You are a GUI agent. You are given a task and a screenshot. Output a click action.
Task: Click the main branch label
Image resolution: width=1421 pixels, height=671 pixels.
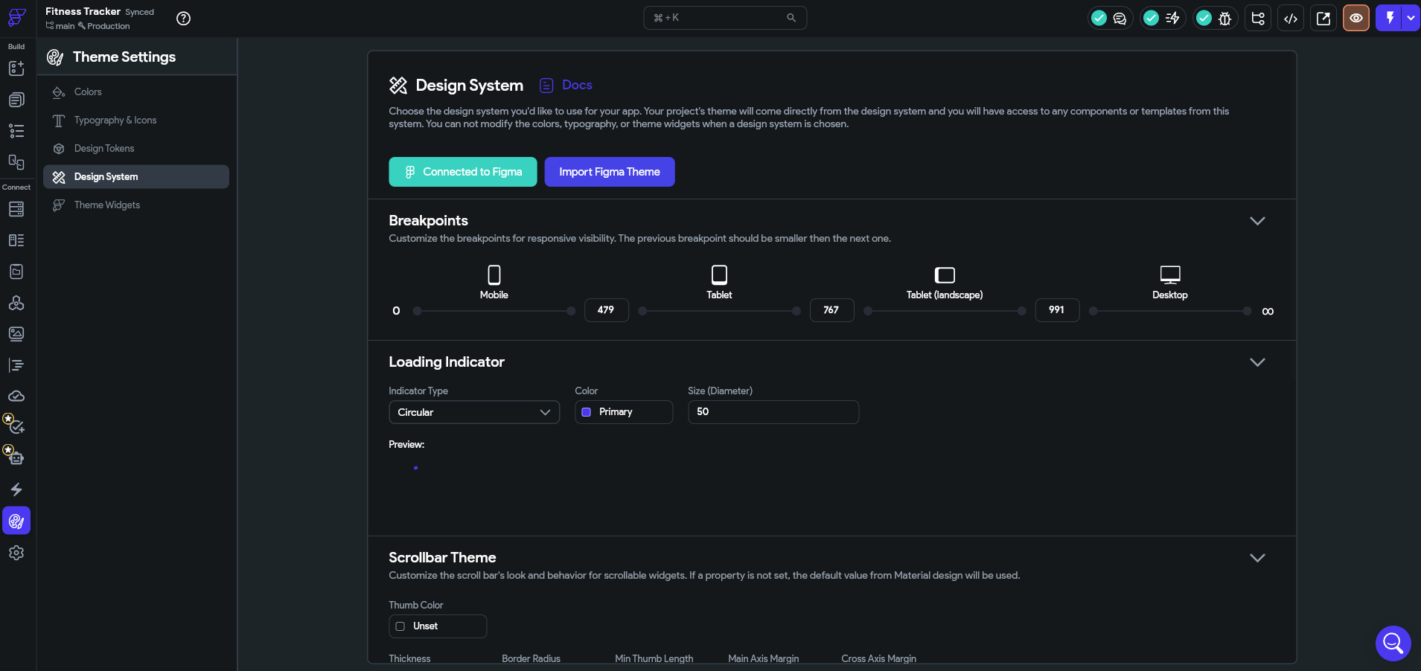[60, 26]
